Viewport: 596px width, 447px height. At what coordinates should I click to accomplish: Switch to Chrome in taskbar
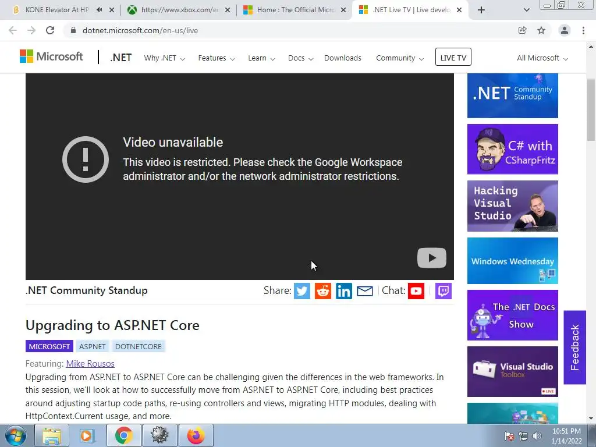[x=123, y=435]
